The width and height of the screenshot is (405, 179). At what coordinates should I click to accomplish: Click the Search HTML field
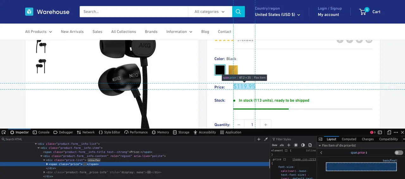tap(127, 139)
